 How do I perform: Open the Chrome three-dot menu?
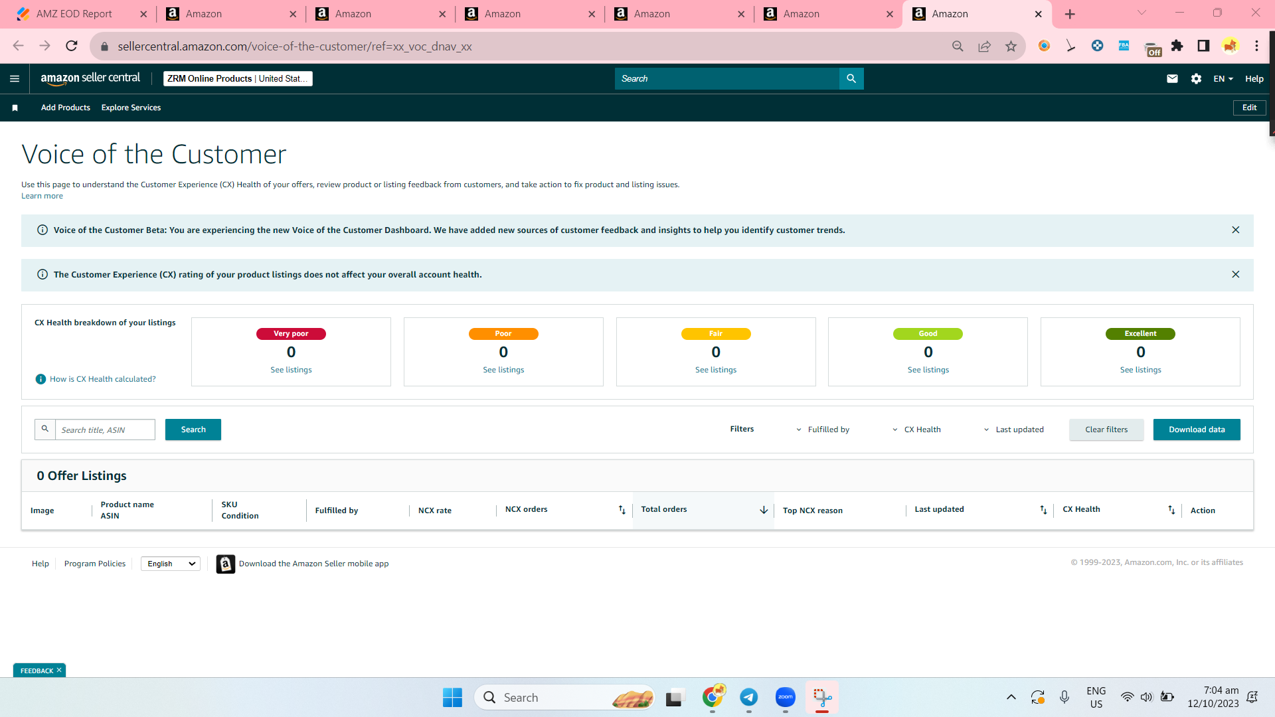click(x=1256, y=46)
